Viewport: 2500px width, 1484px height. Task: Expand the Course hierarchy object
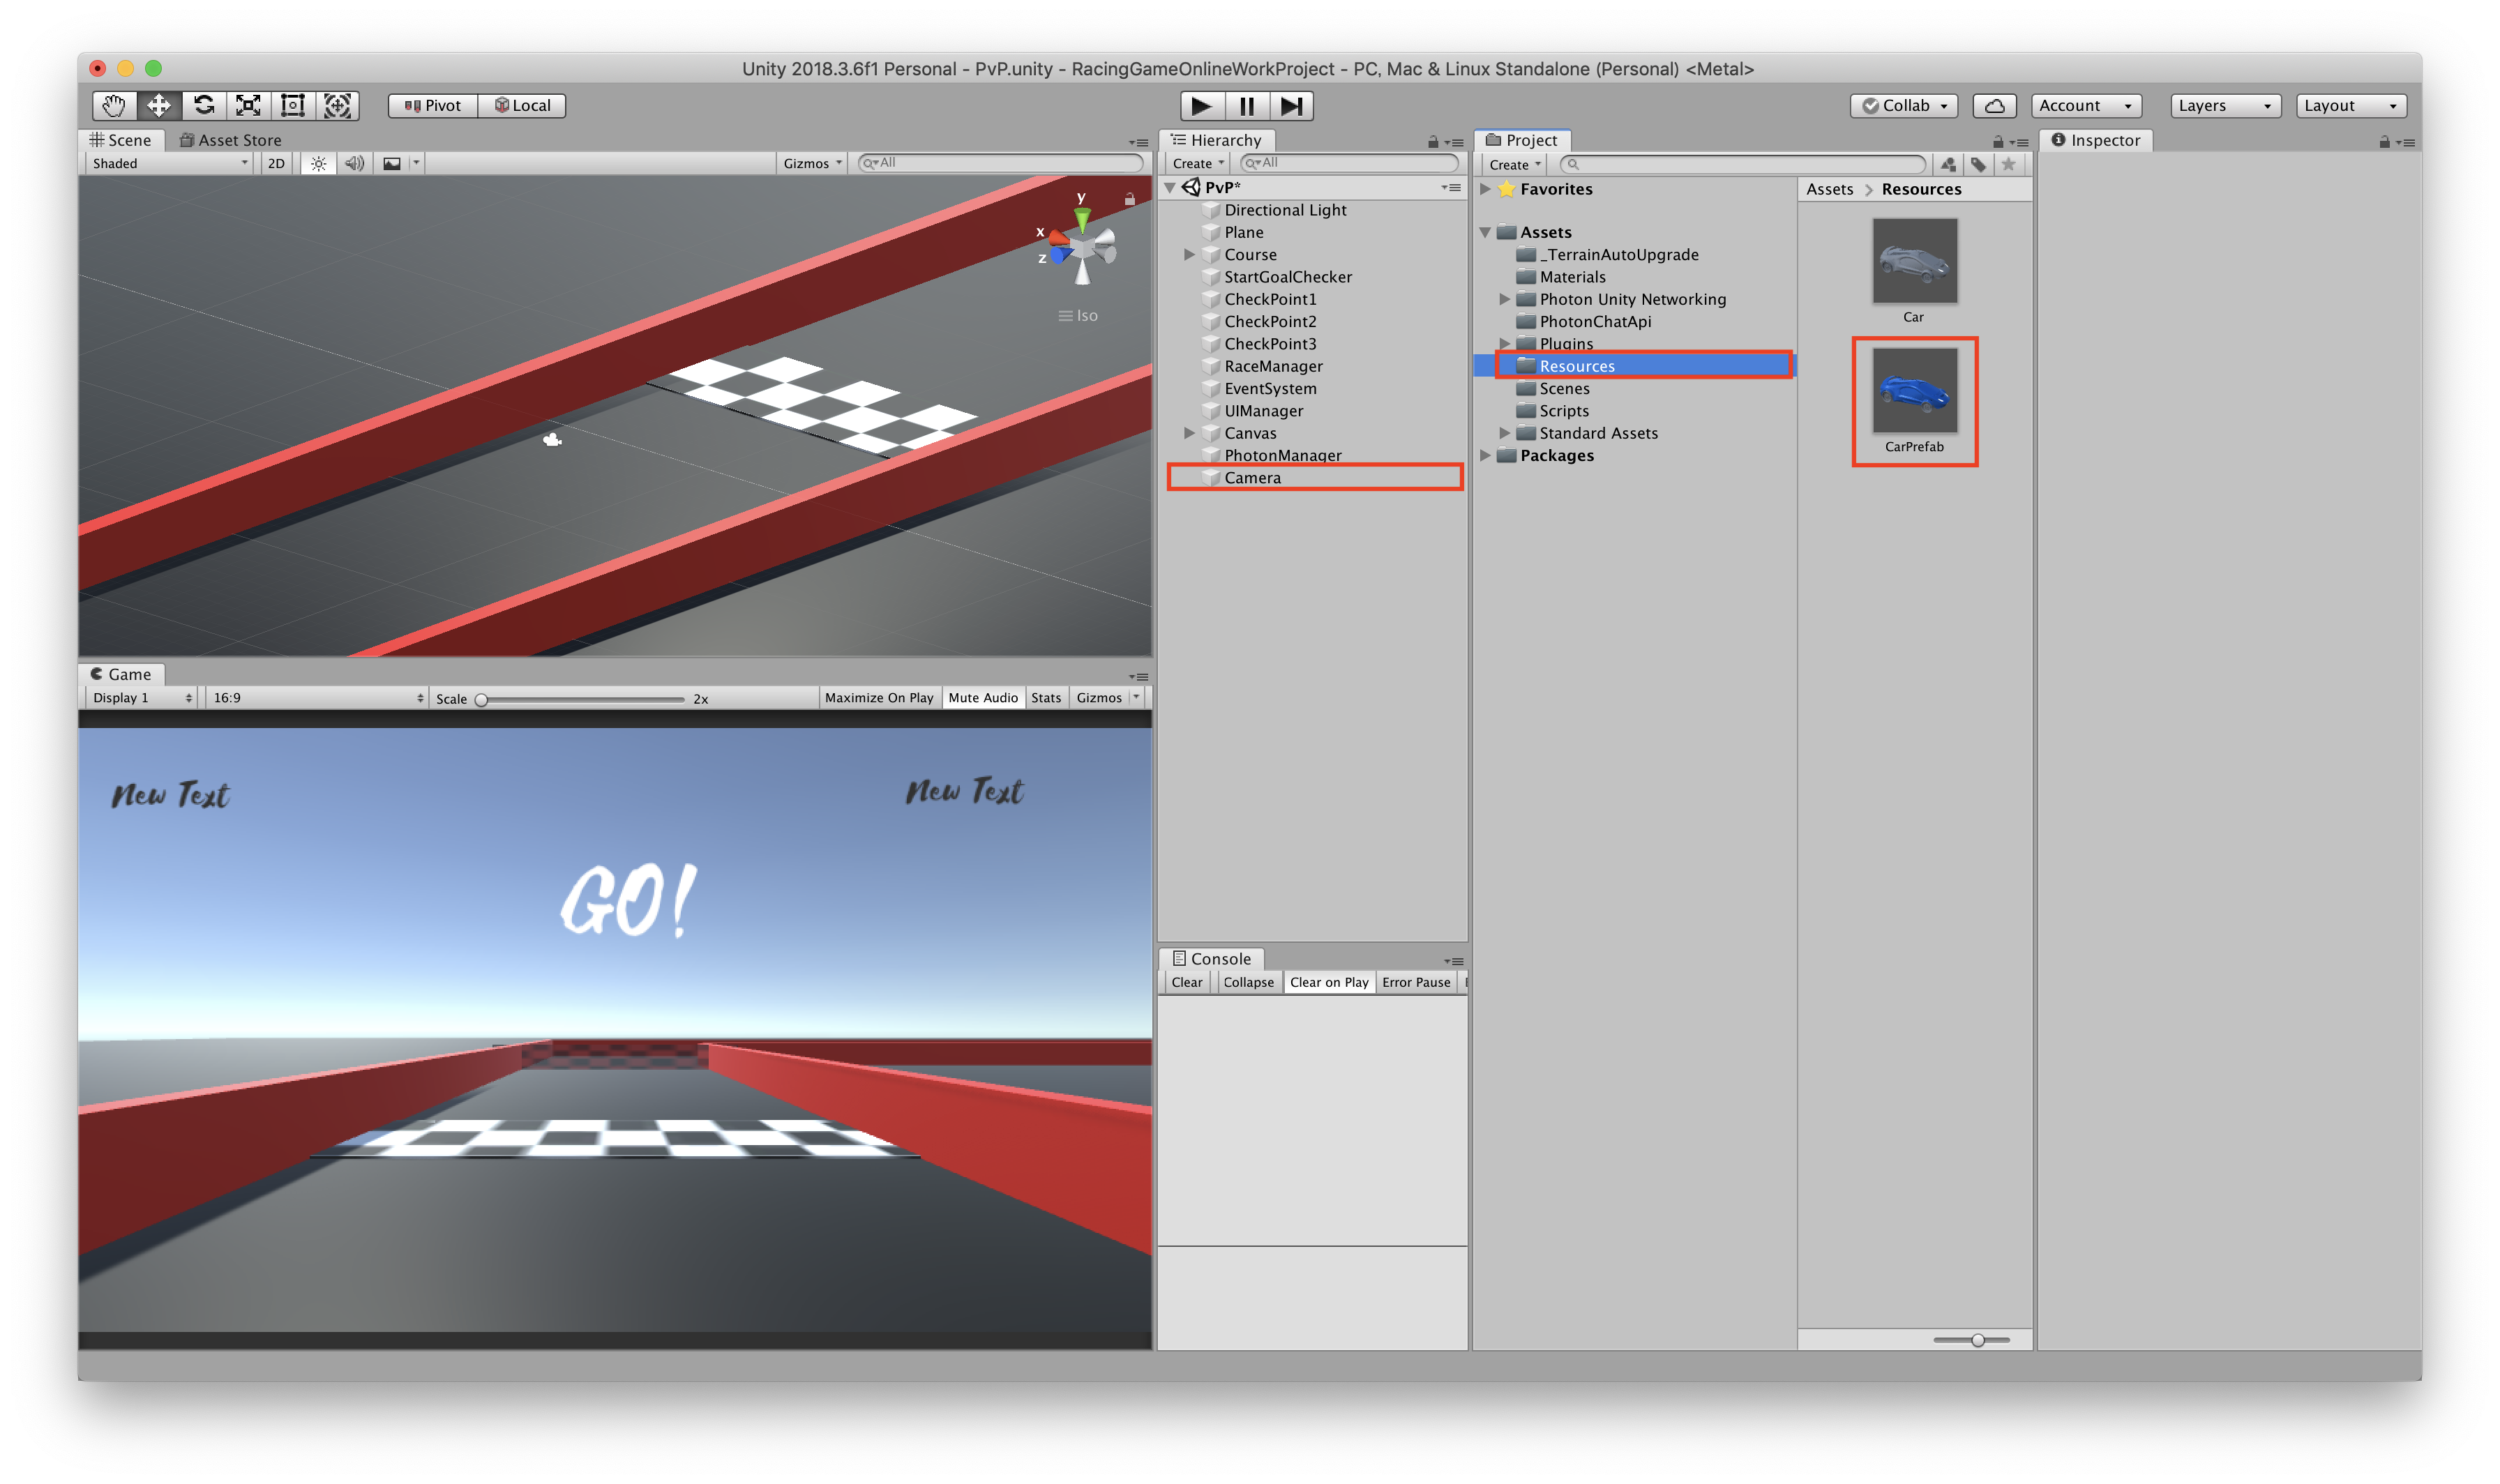1189,255
